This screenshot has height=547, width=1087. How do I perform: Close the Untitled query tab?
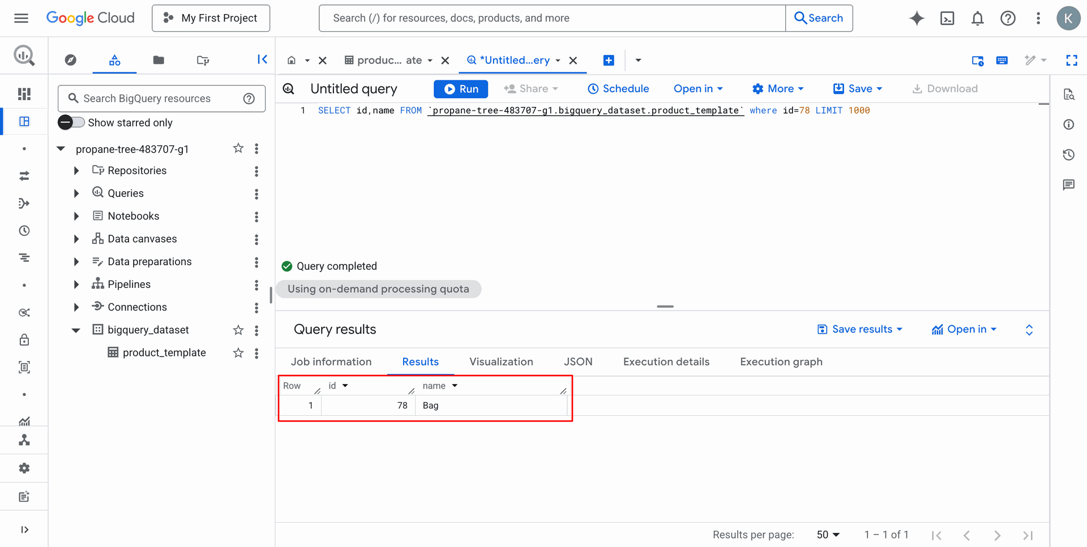(573, 61)
